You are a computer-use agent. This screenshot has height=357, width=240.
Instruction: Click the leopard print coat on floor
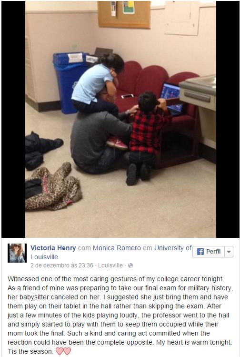click(53, 187)
